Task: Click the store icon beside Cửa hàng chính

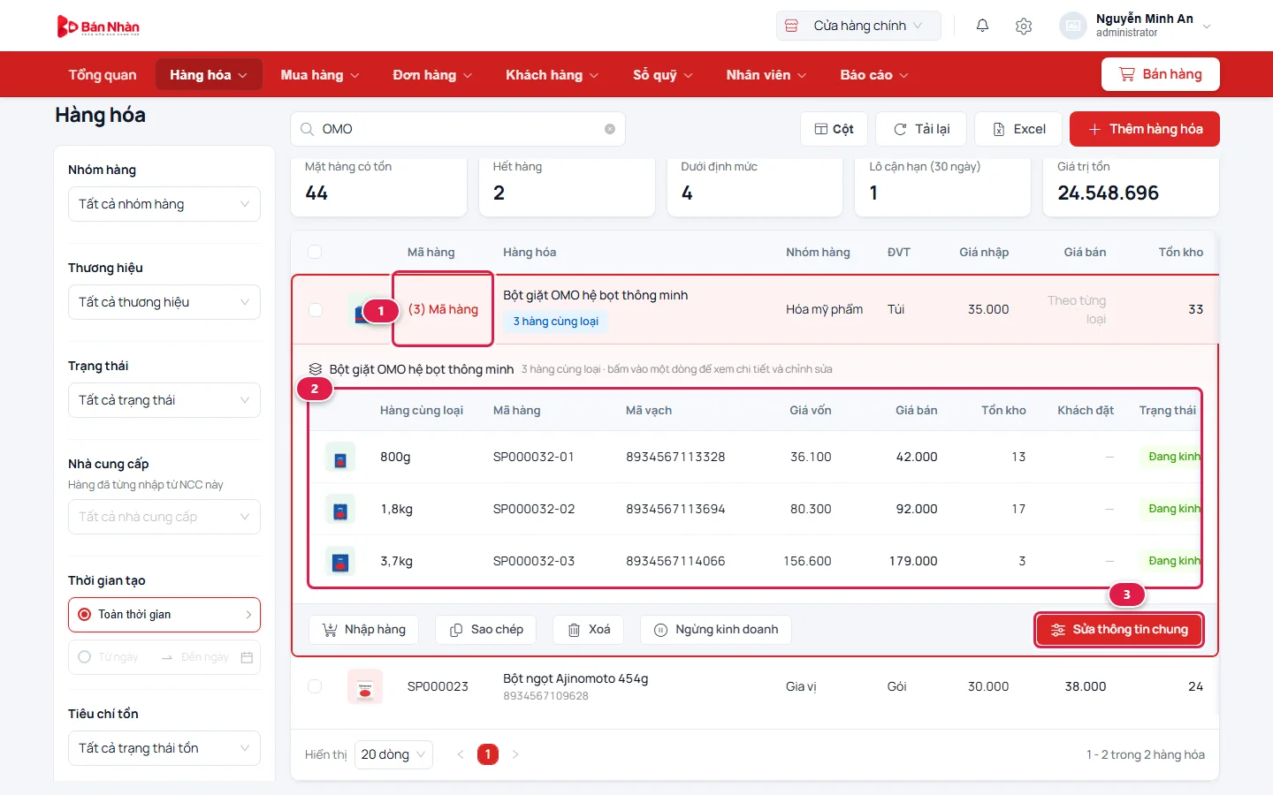Action: pos(792,26)
